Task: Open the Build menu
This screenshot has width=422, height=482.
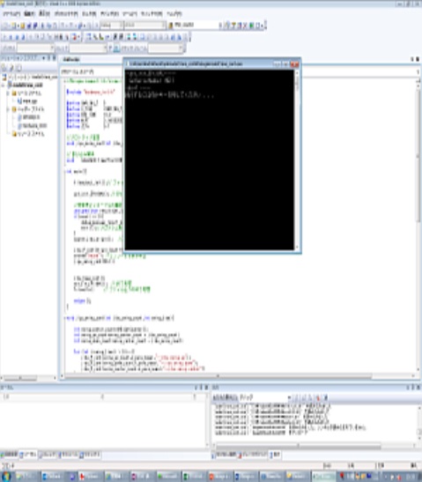Action: pos(89,13)
